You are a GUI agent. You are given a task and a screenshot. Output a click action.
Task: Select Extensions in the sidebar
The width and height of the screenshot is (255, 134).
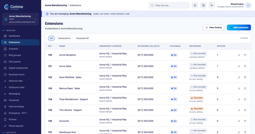click(20, 42)
